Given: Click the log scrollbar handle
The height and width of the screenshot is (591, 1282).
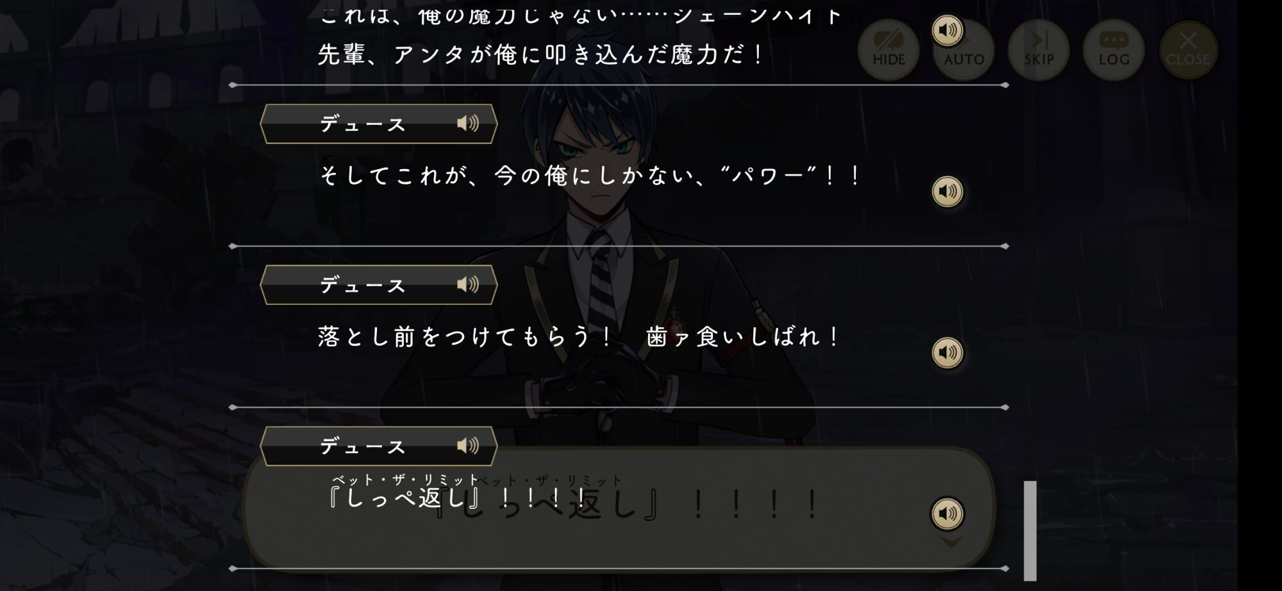Looking at the screenshot, I should (x=1030, y=530).
